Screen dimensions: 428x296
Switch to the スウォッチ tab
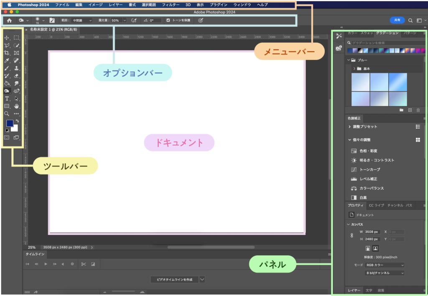click(367, 33)
